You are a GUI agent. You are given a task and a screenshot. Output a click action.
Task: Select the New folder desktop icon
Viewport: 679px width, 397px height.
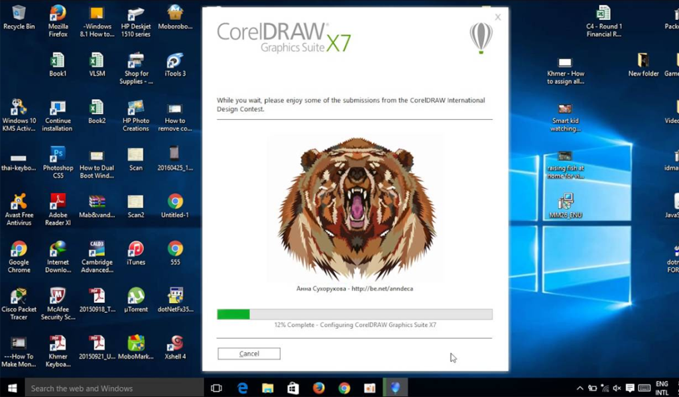[643, 65]
